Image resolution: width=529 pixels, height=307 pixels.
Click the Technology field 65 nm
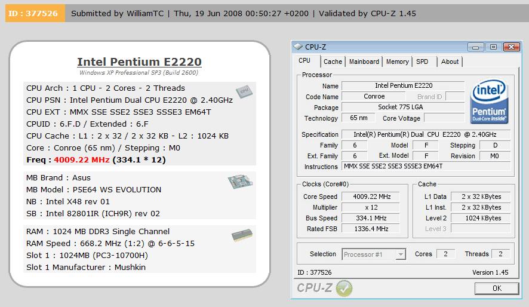[x=359, y=118]
